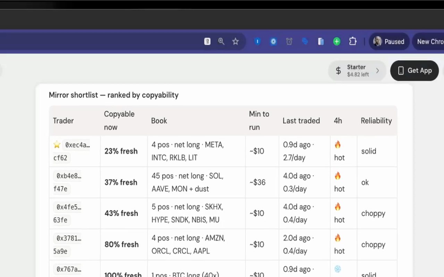
Task: Click the 'solid' reliability in 0xec4a row
Action: point(369,151)
